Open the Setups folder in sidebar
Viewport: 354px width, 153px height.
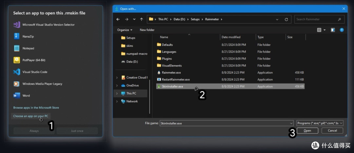tap(128, 38)
